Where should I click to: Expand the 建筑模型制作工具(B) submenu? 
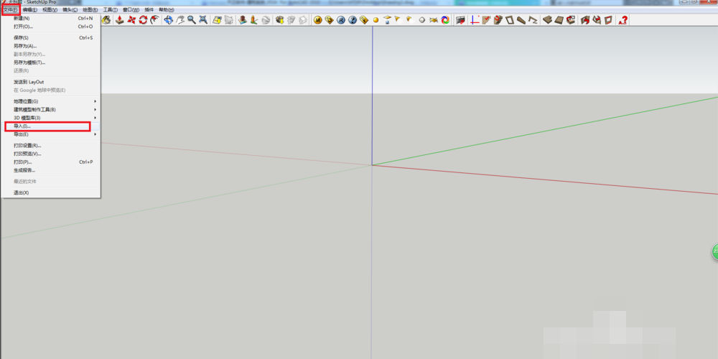[x=51, y=109]
